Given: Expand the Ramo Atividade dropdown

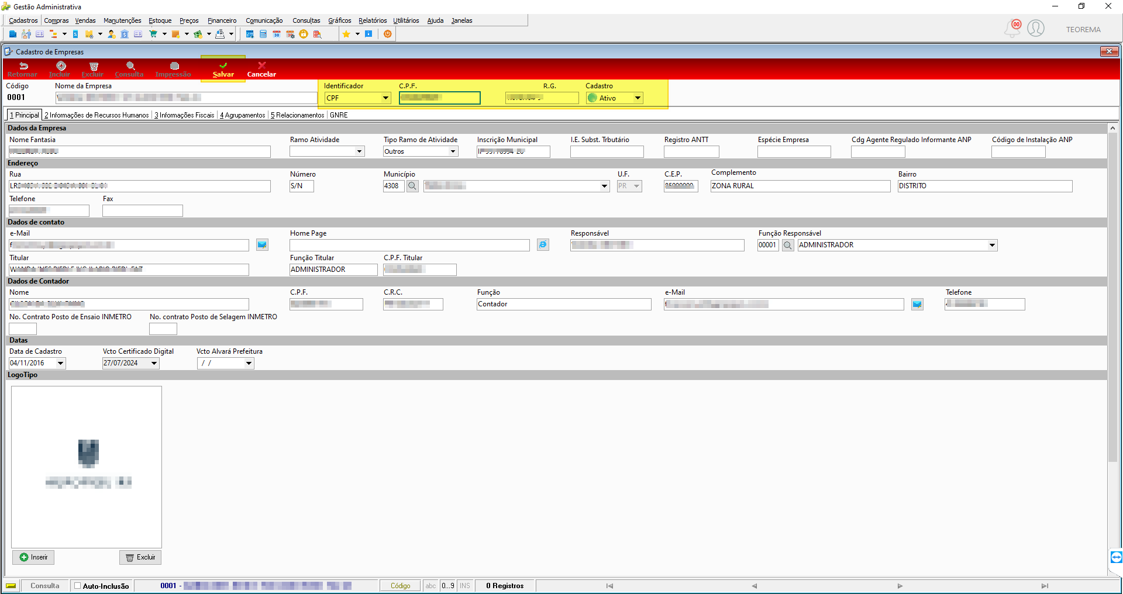Looking at the screenshot, I should point(359,151).
